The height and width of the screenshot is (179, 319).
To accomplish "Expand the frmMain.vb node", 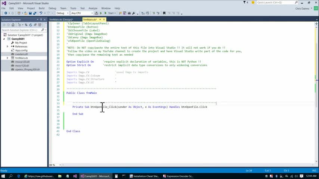I will pyautogui.click(x=7, y=58).
